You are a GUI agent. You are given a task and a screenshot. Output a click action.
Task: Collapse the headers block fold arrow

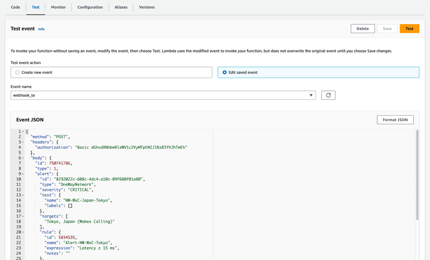(23, 142)
